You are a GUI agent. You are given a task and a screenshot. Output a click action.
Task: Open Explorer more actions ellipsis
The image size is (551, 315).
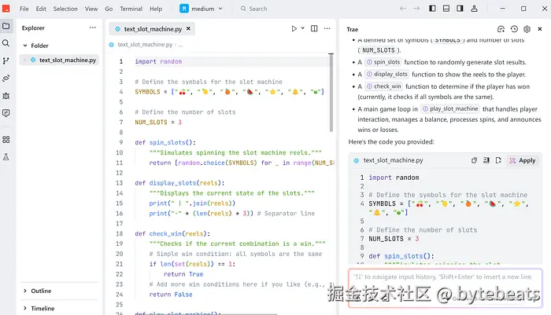pyautogui.click(x=93, y=27)
